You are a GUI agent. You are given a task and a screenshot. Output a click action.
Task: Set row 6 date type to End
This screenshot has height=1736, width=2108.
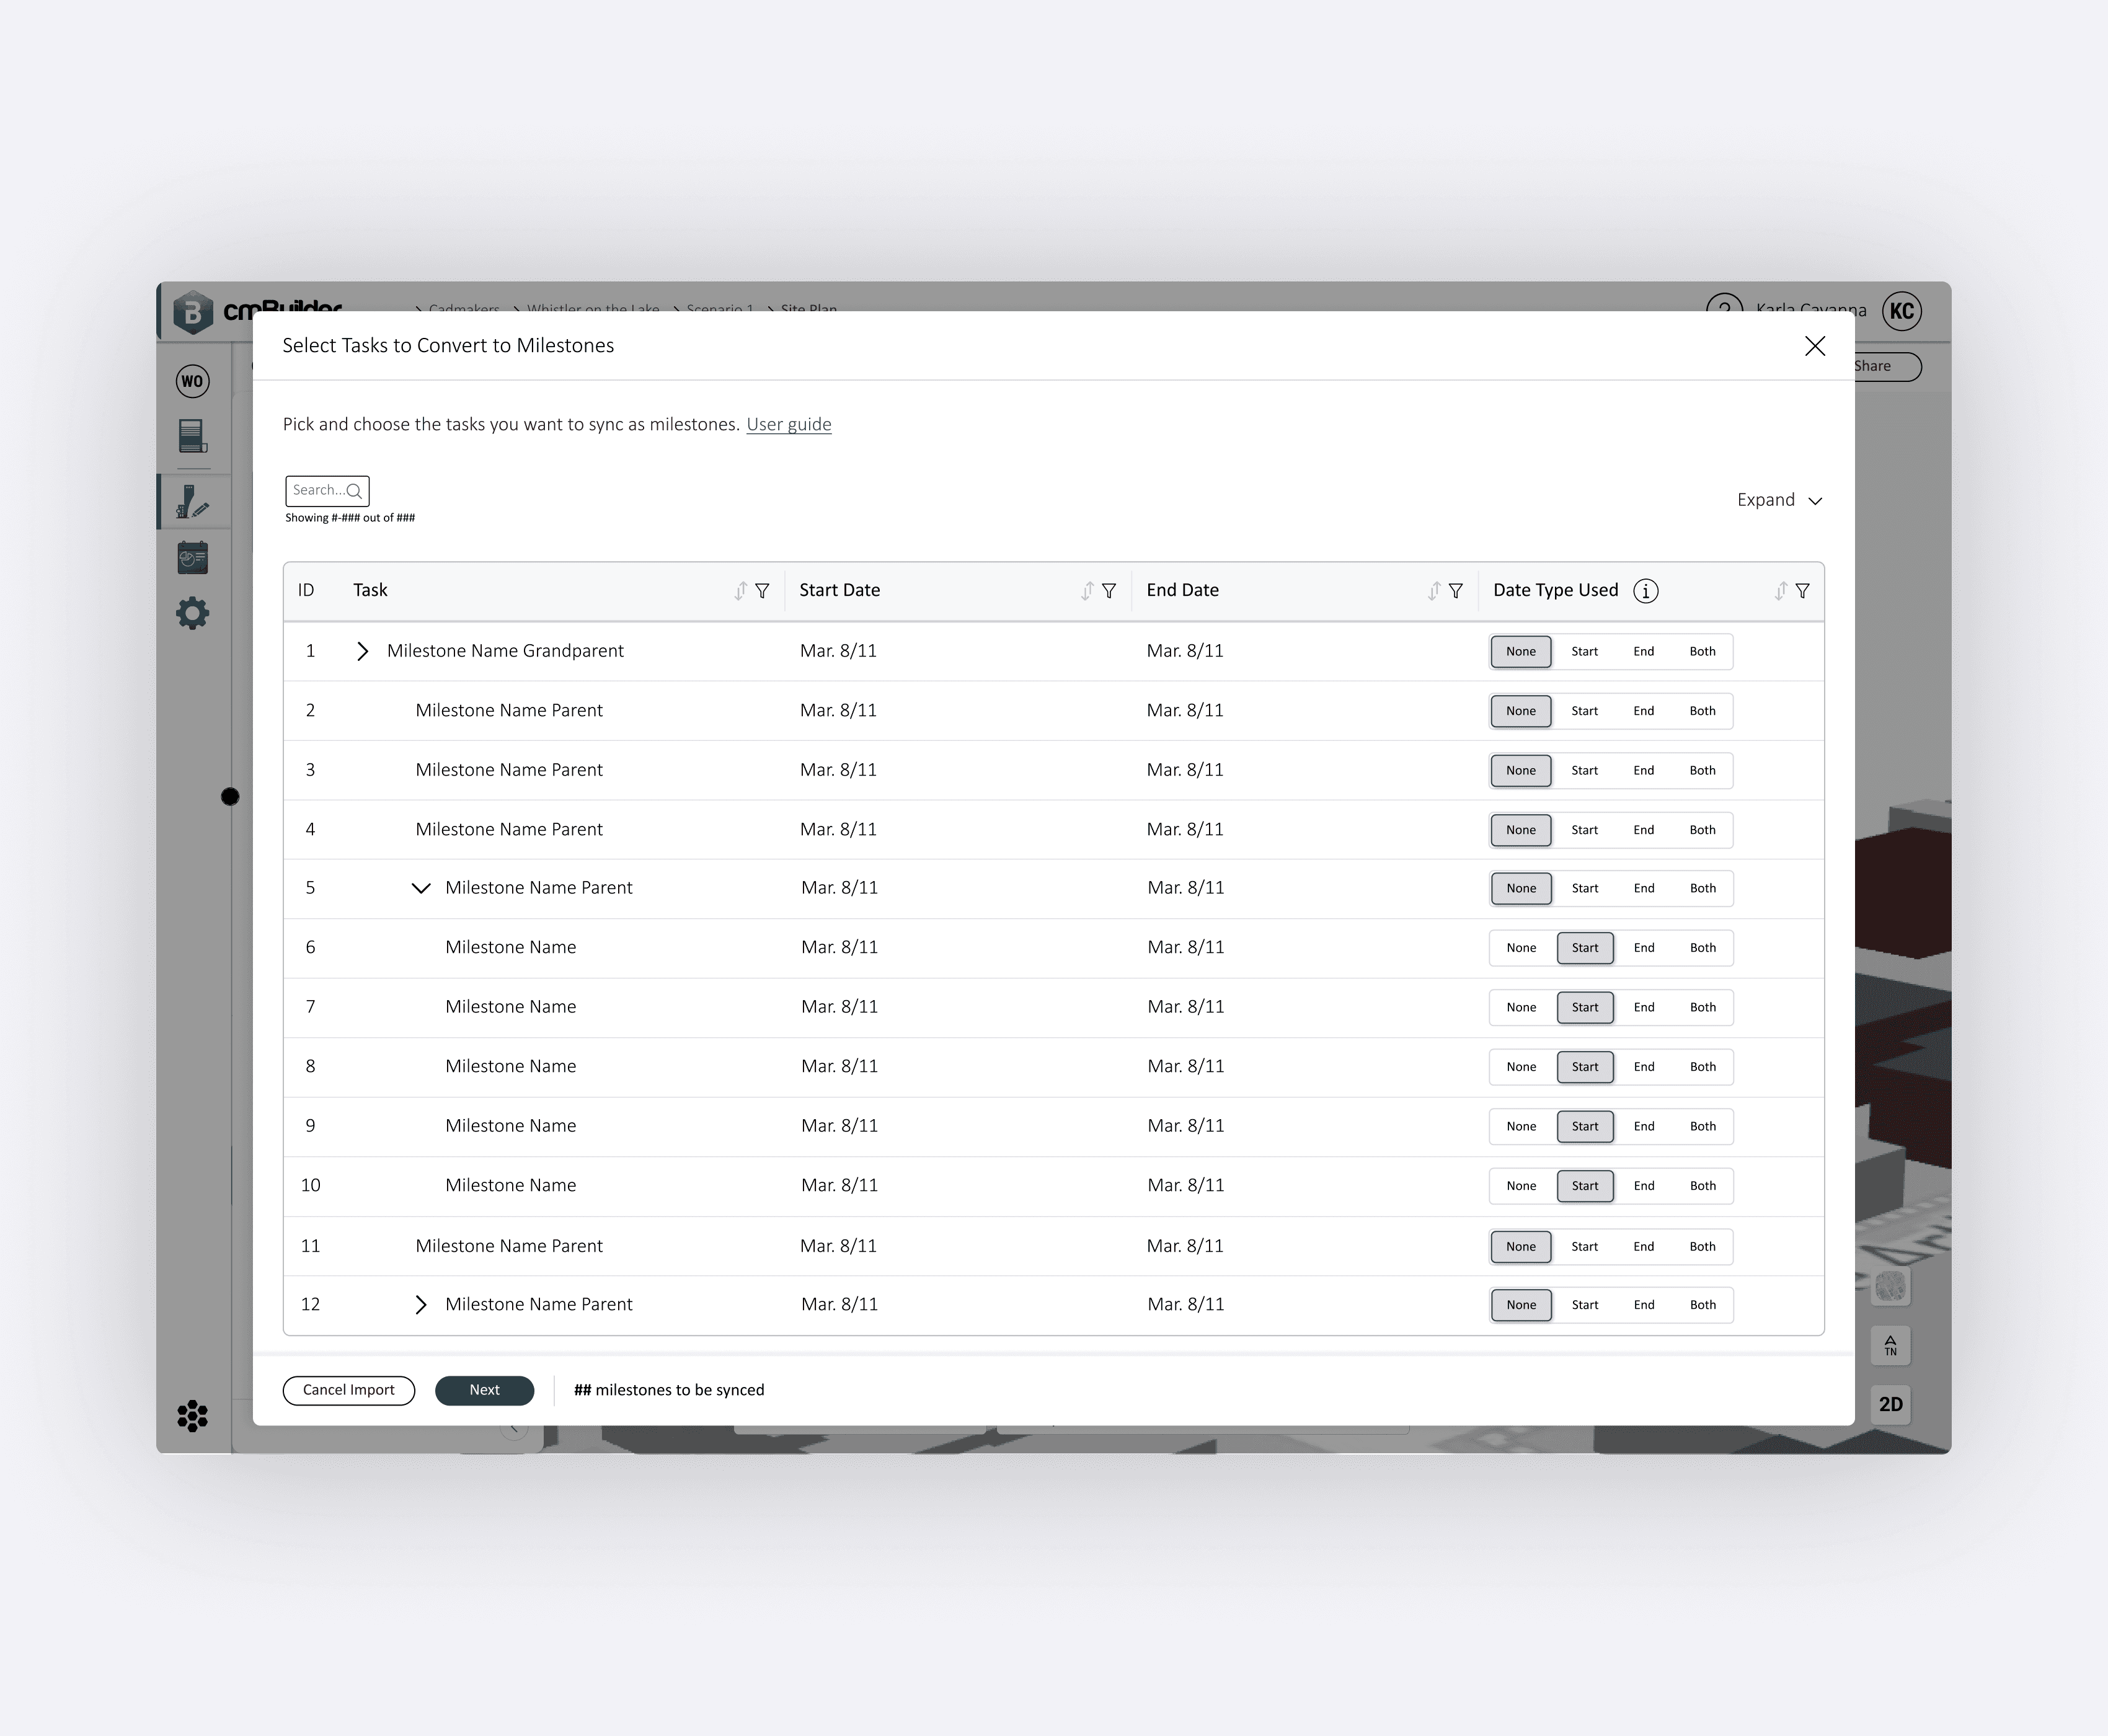1644,948
